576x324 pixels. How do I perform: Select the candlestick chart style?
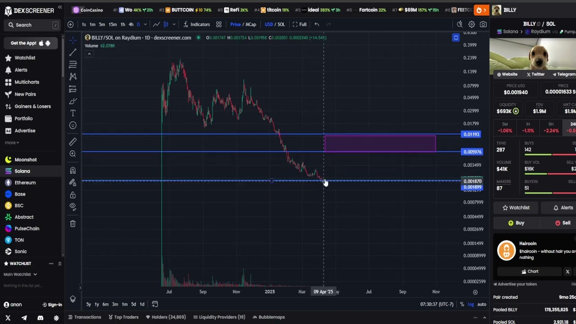coord(166,24)
